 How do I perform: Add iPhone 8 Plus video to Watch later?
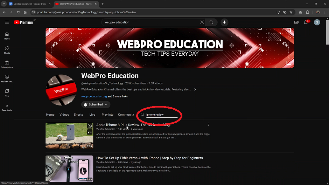(90, 126)
